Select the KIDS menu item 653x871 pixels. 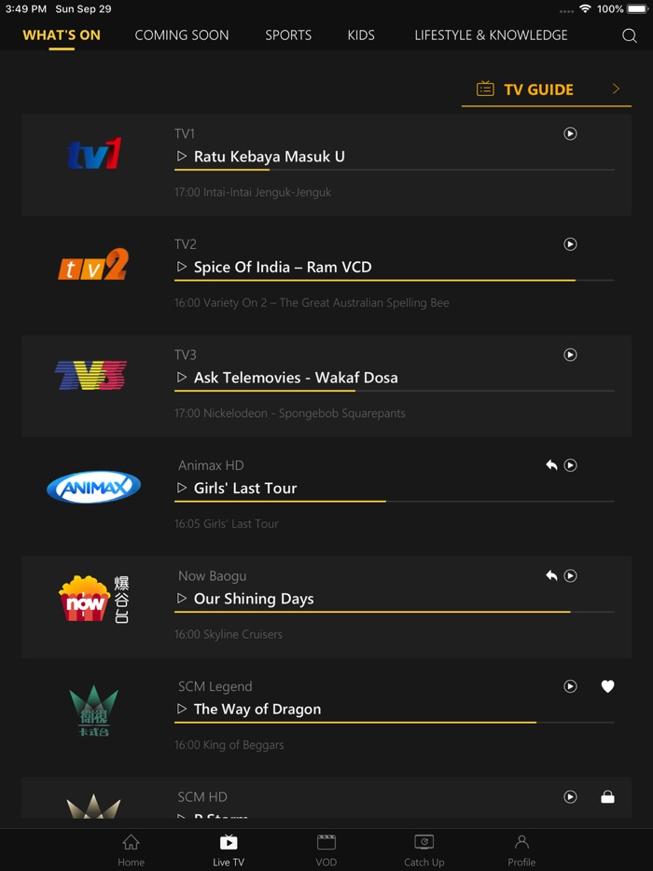361,35
